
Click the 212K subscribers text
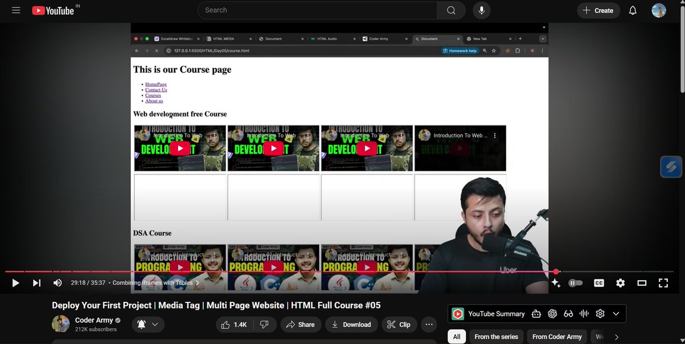click(x=96, y=329)
